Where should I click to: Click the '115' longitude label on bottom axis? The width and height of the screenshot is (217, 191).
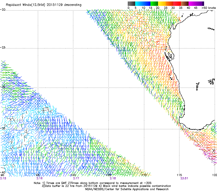click(179, 175)
